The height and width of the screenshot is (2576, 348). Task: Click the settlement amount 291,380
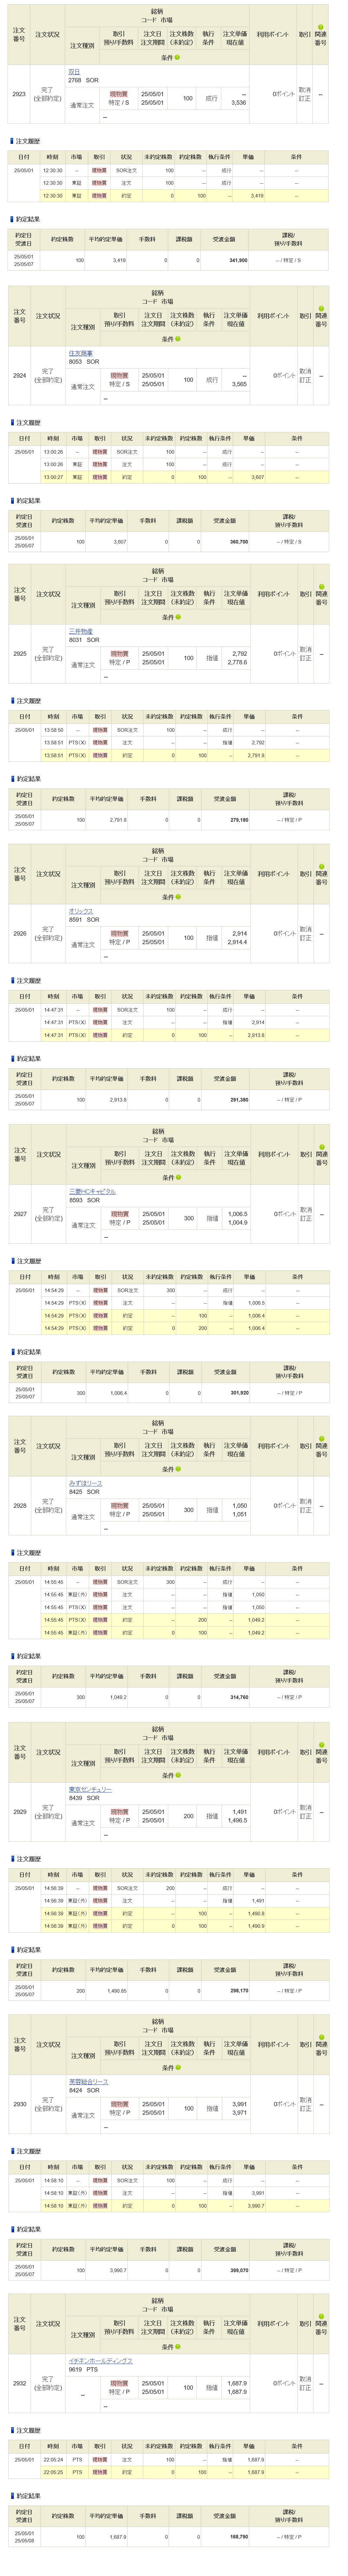point(239,1100)
